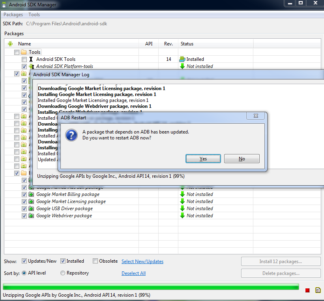Click the green Android icon in the Name header
The height and width of the screenshot is (301, 324).
click(10, 44)
